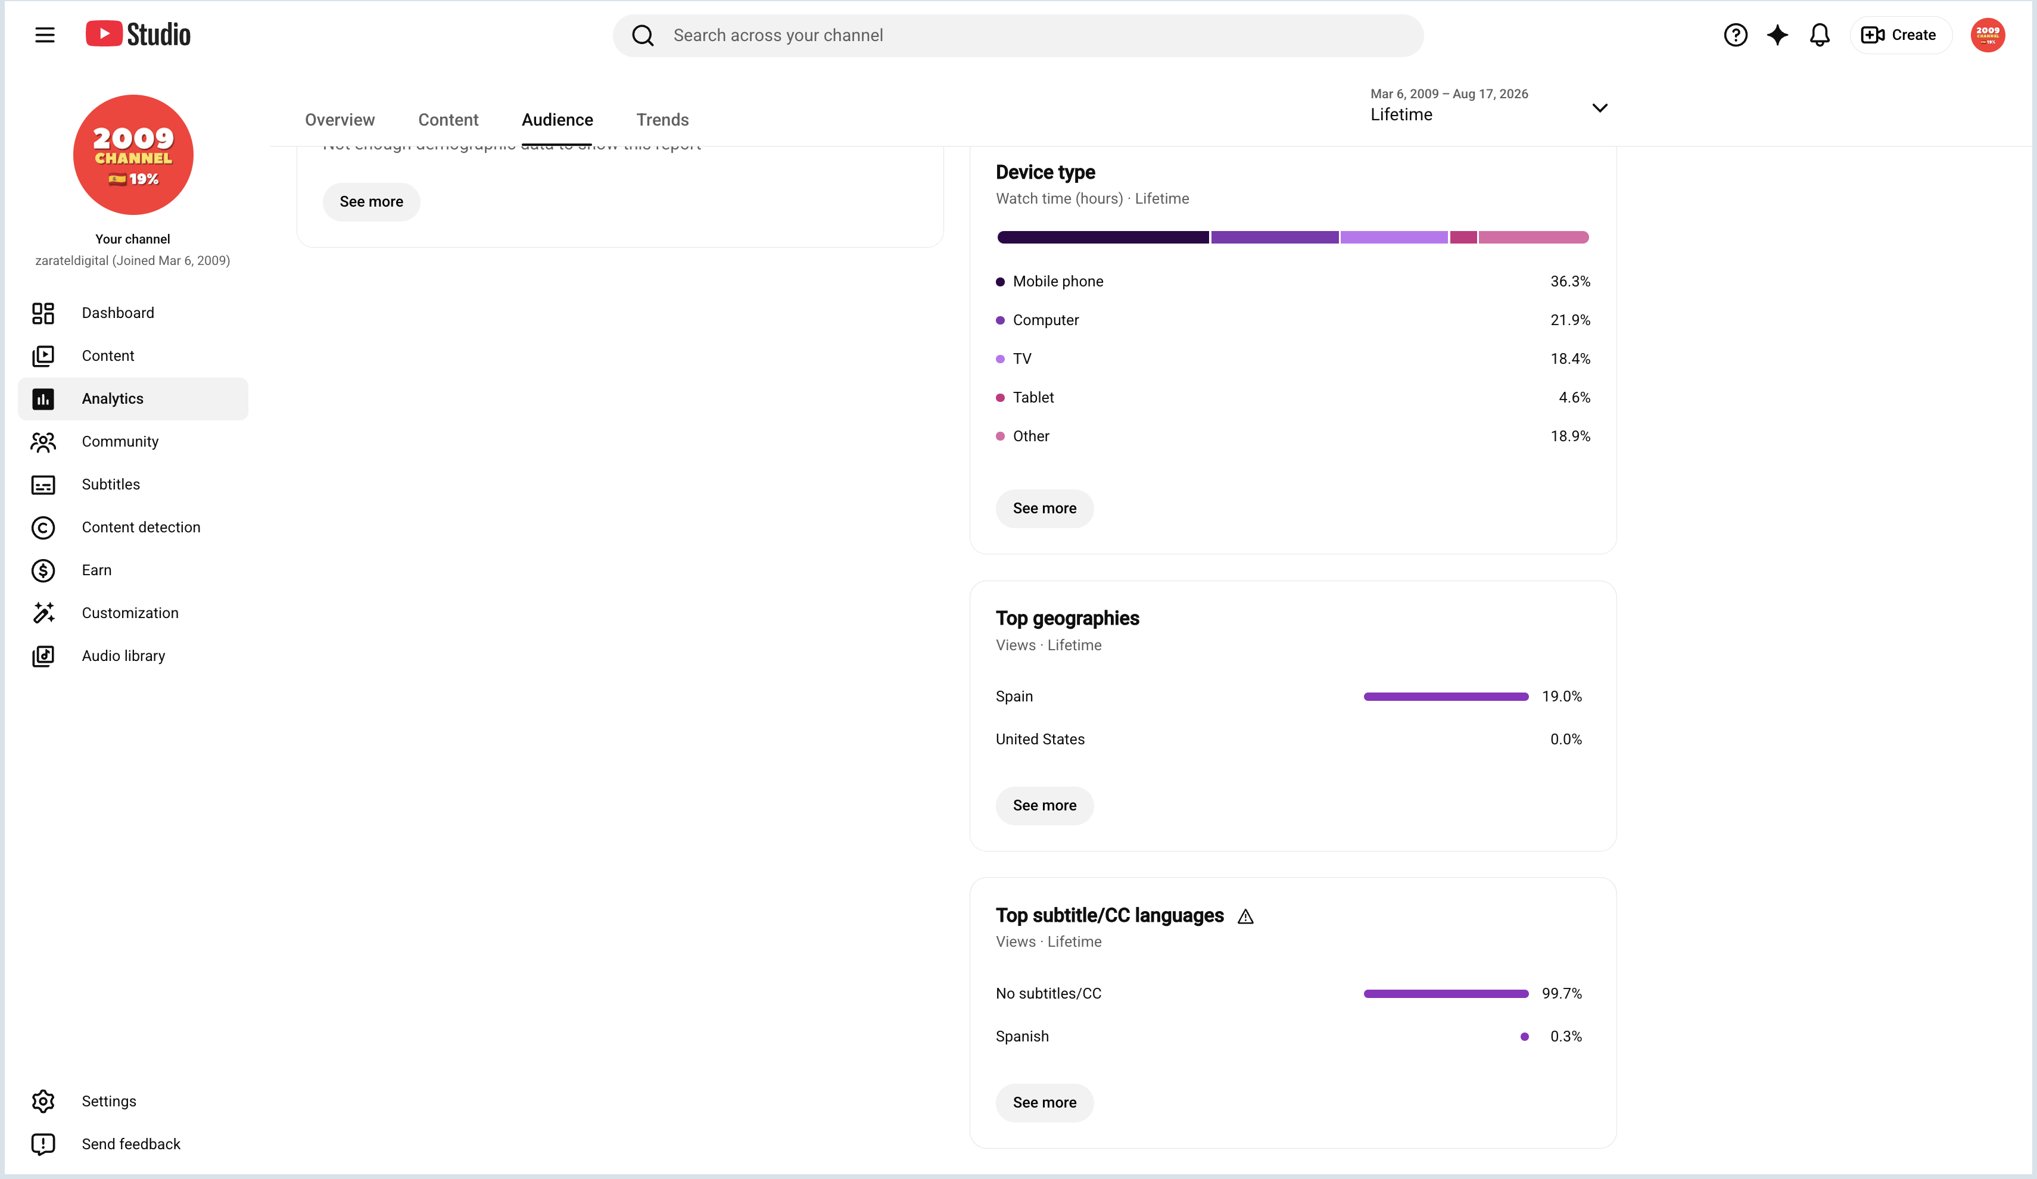Viewport: 2037px width, 1179px height.
Task: Switch to the Overview tab
Action: (339, 120)
